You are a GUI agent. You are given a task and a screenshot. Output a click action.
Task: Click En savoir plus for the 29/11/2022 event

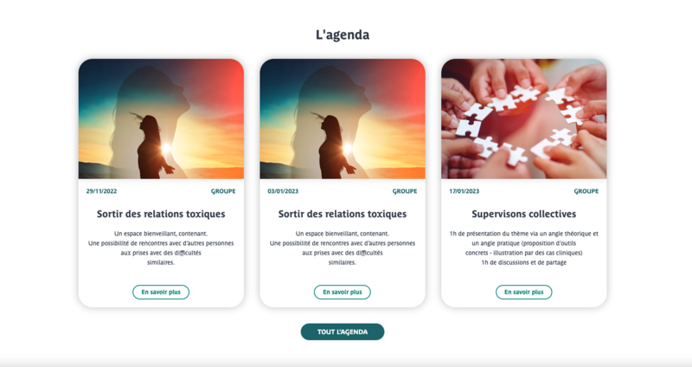pos(161,292)
